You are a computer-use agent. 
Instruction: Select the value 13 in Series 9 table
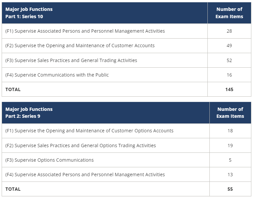click(230, 175)
